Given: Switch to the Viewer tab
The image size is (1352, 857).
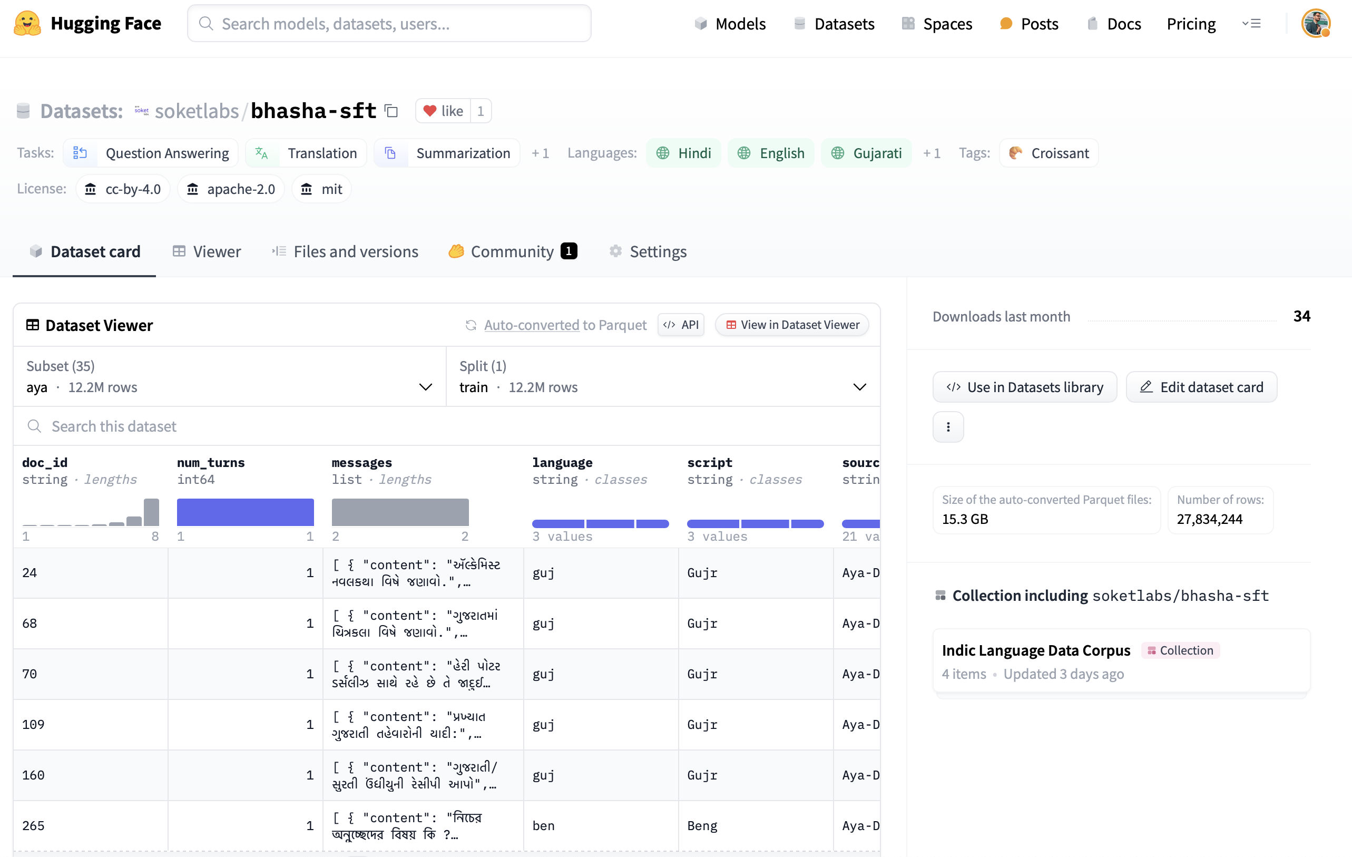Looking at the screenshot, I should pyautogui.click(x=207, y=251).
